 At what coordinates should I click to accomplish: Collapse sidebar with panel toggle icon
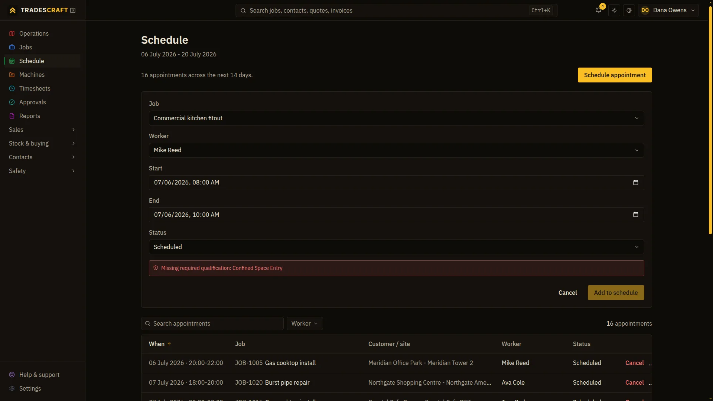pyautogui.click(x=73, y=10)
